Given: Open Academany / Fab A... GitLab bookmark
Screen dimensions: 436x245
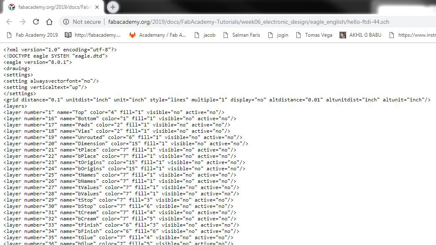Looking at the screenshot, I should [x=157, y=35].
